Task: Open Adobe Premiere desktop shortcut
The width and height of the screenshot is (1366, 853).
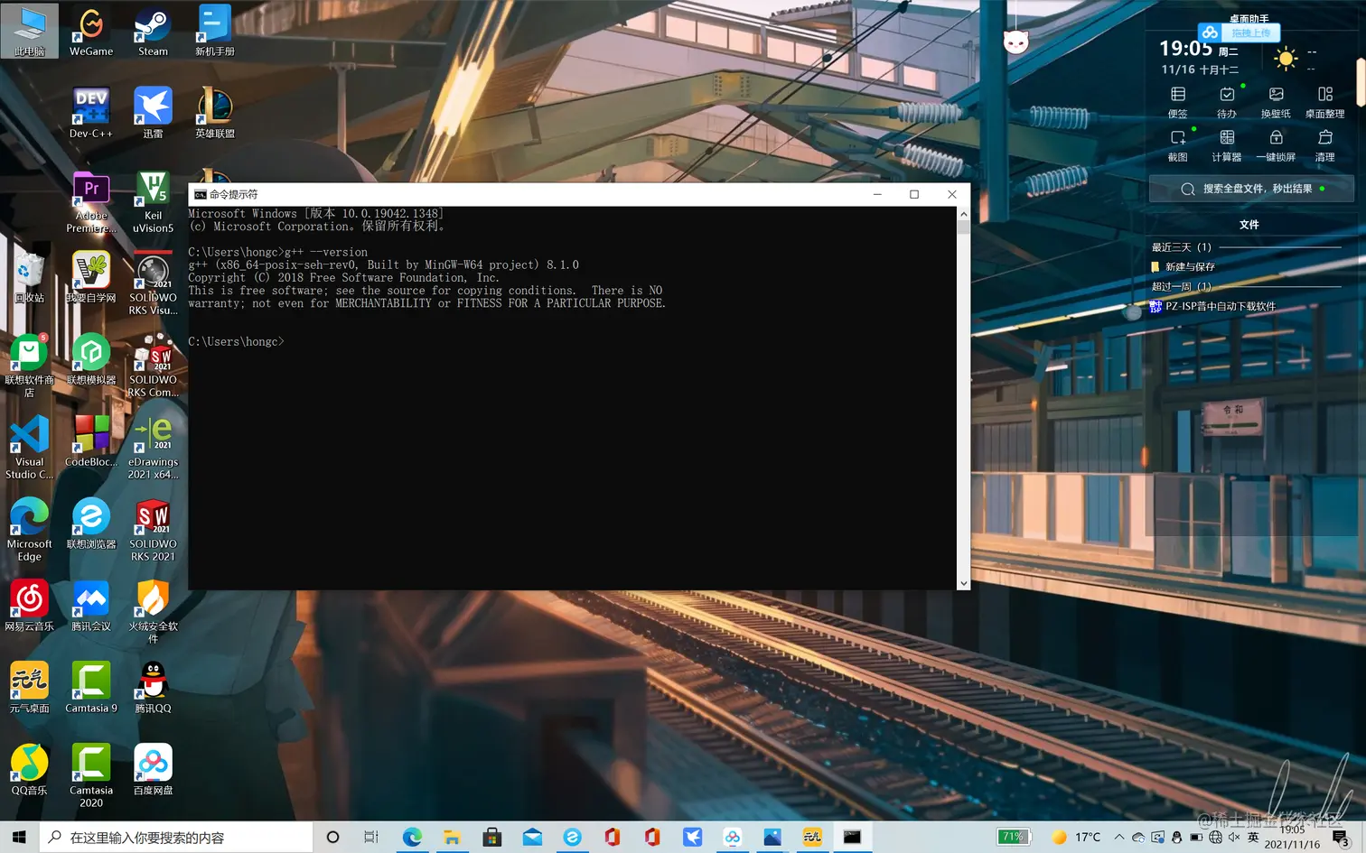Action: (x=91, y=201)
